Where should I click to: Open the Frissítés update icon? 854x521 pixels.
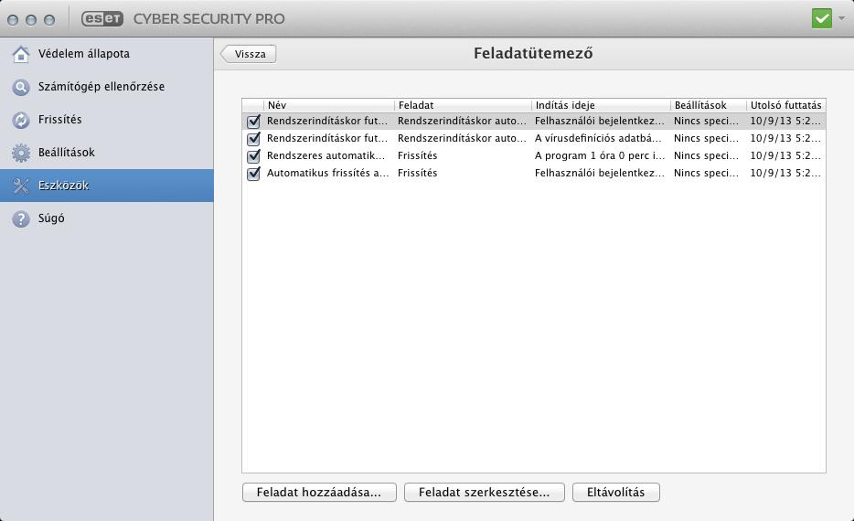21,120
